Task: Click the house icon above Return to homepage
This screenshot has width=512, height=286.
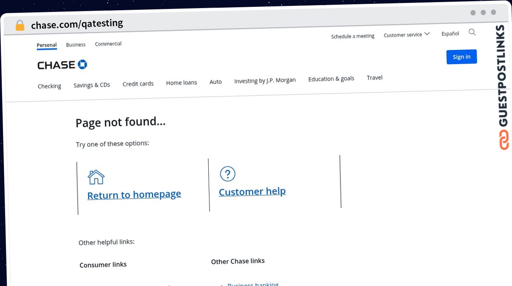Action: 96,177
